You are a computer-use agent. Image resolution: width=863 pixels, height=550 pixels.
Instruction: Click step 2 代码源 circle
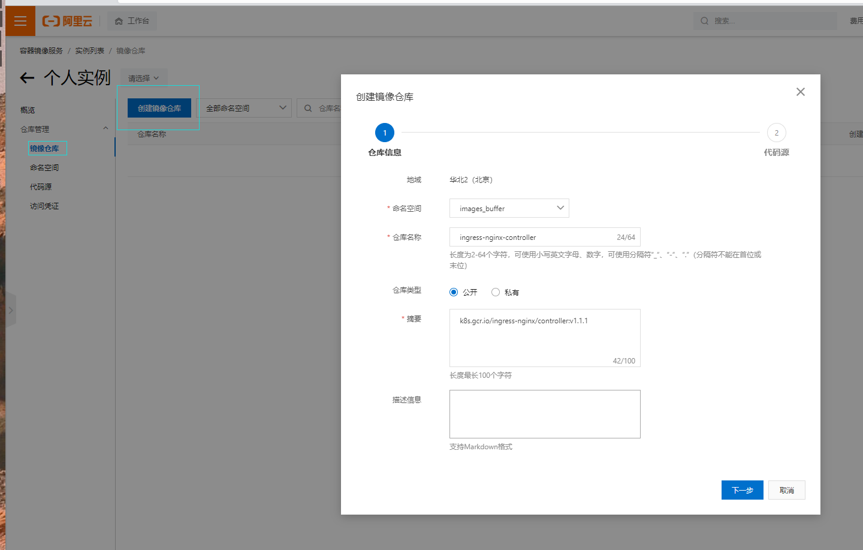[x=776, y=133]
